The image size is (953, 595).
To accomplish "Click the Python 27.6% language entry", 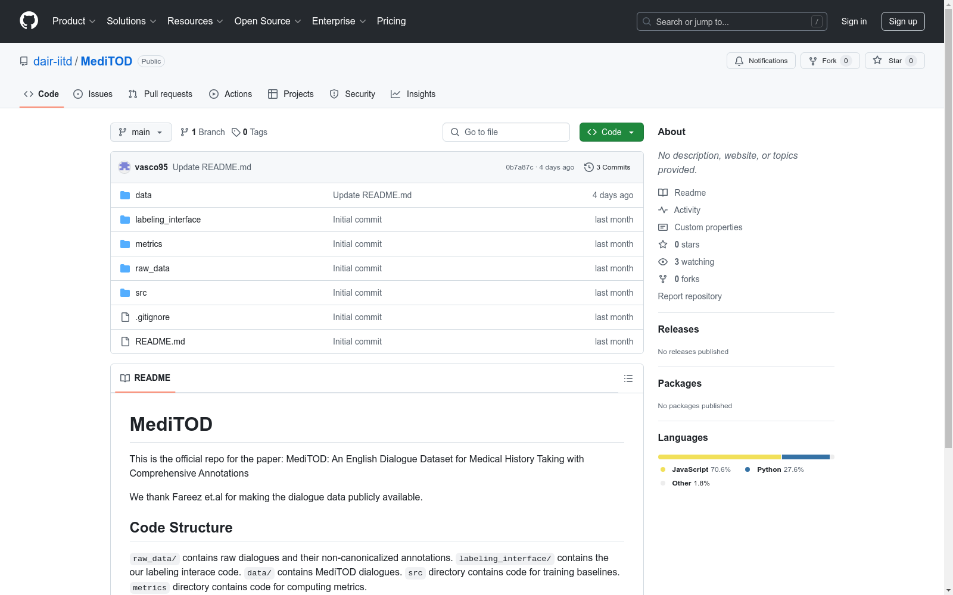I will point(774,469).
